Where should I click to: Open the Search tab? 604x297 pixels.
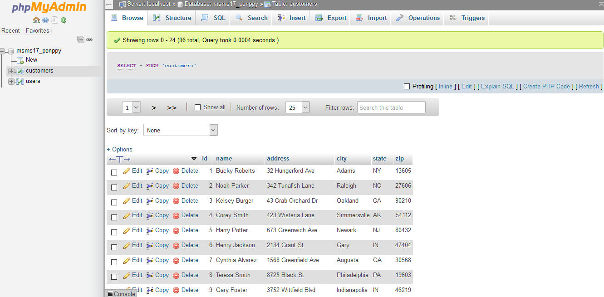tap(251, 18)
